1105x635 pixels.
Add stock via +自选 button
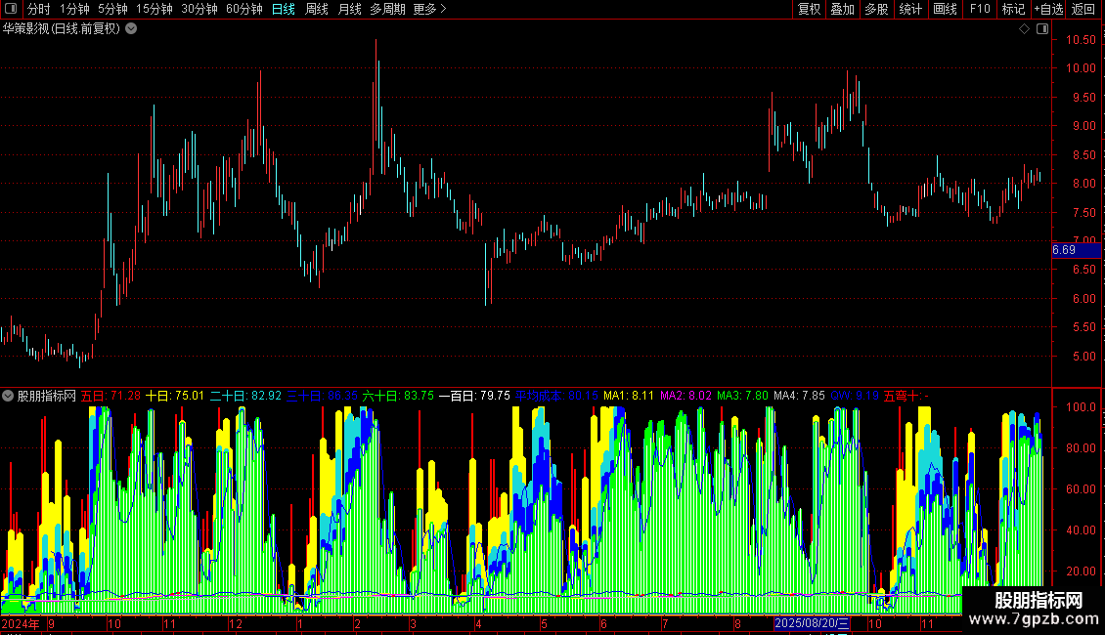[x=1049, y=9]
